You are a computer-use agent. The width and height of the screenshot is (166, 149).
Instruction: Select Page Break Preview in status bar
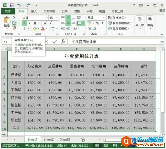click(x=115, y=145)
